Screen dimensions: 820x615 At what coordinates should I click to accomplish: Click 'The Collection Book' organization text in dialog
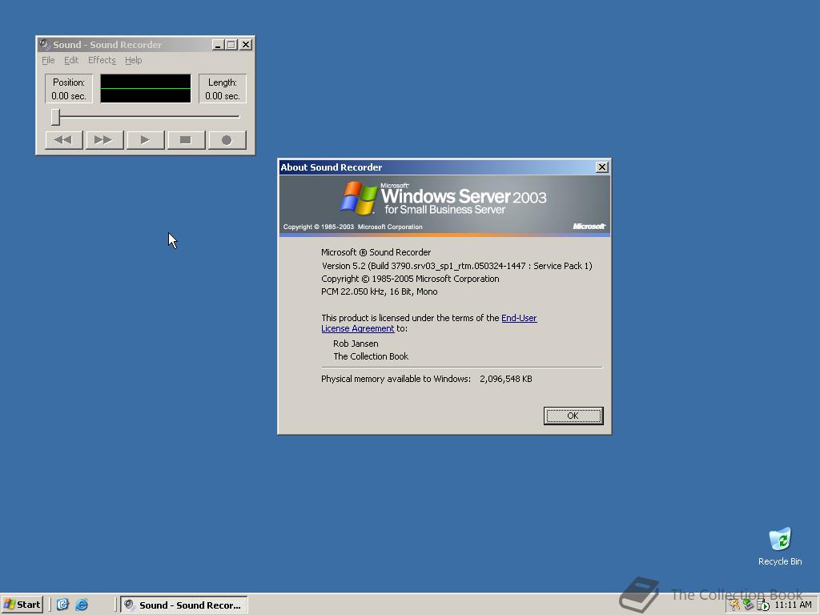[371, 356]
